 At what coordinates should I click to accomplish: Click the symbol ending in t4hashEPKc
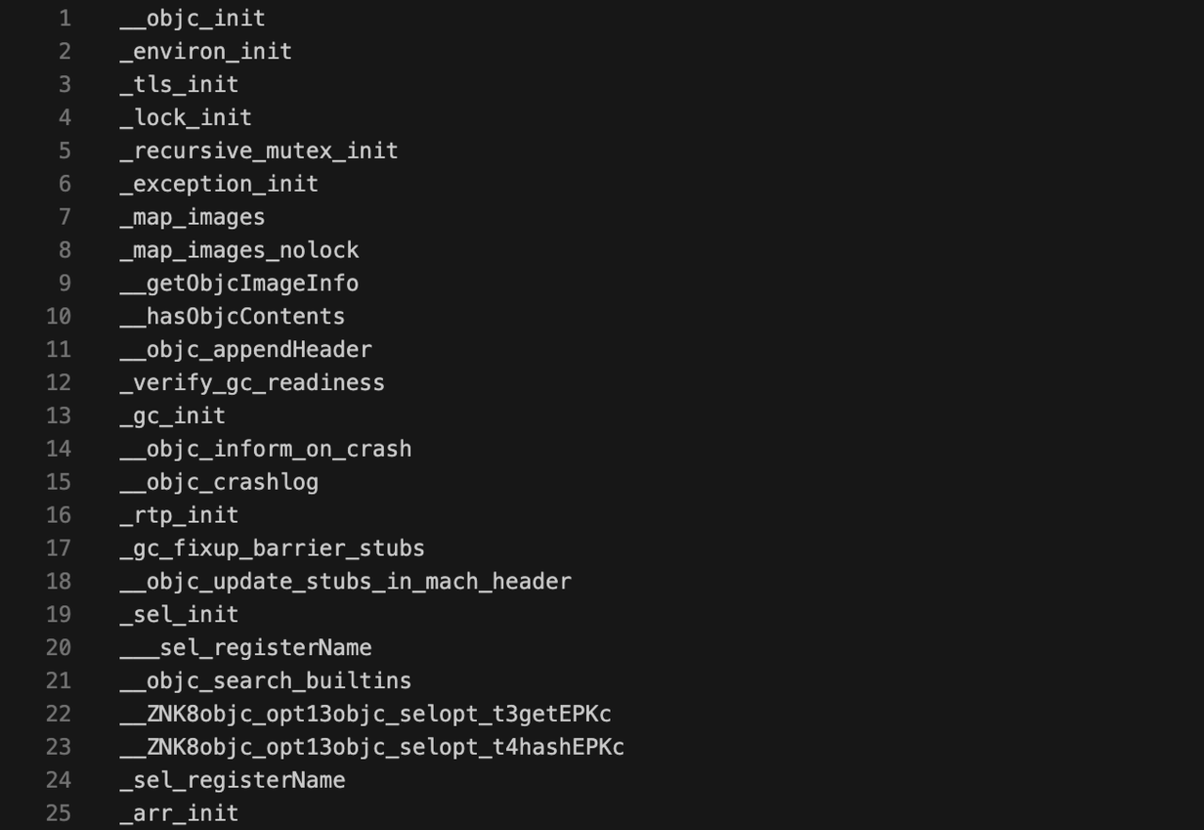372,746
